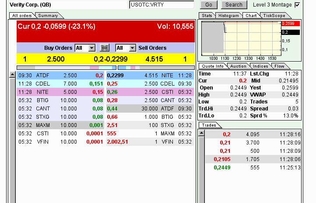Click the Mid value 0.21495
Screen dimensions: 316x203
click(288, 81)
